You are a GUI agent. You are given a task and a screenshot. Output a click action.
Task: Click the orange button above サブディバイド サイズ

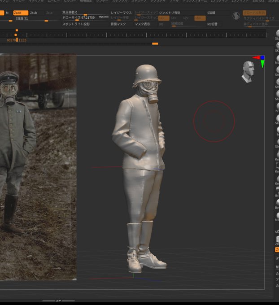click(254, 13)
